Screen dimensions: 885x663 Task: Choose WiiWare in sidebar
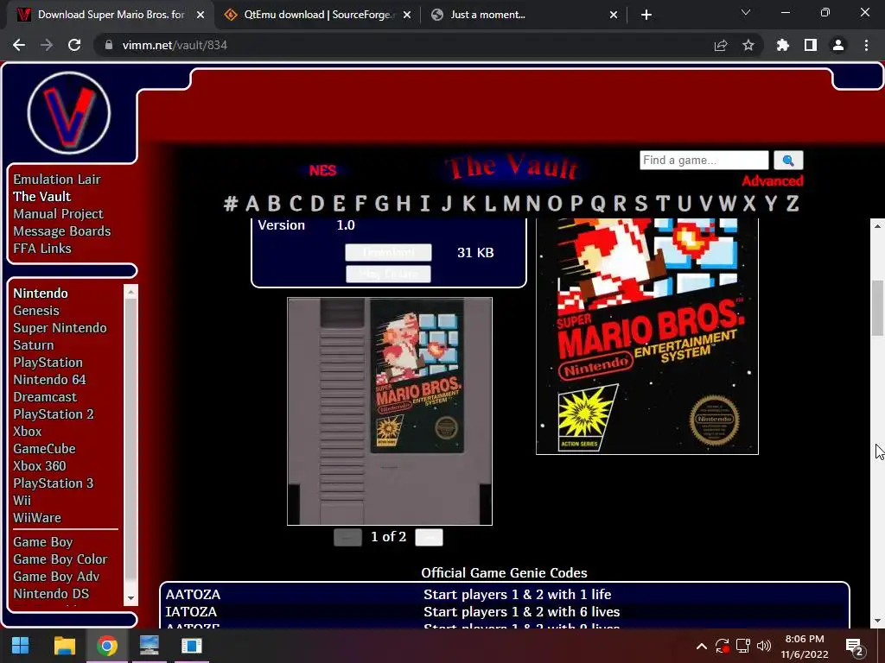tap(37, 518)
